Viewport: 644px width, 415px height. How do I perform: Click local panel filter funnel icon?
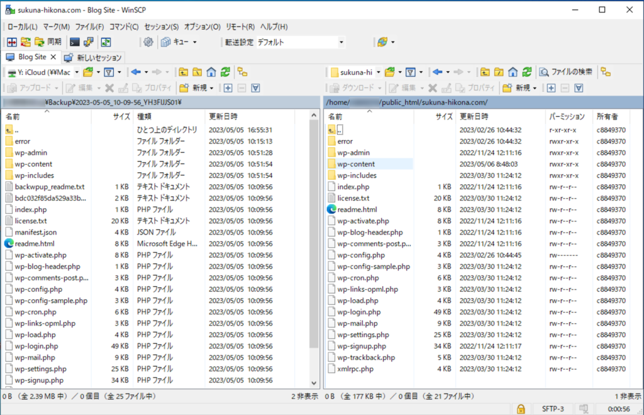(x=109, y=72)
